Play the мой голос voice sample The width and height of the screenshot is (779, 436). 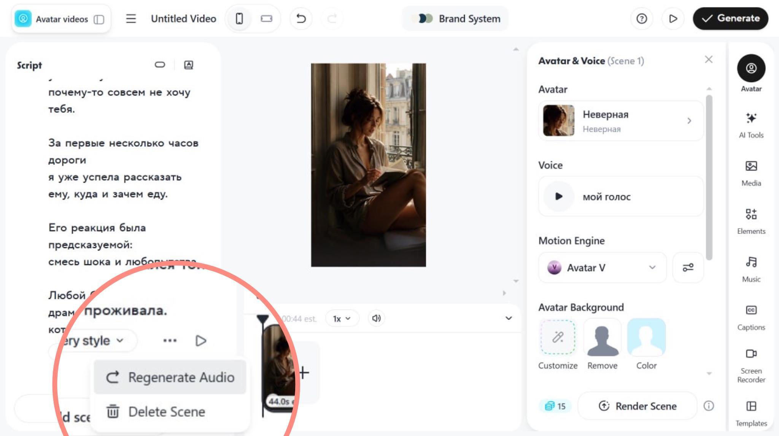point(559,196)
